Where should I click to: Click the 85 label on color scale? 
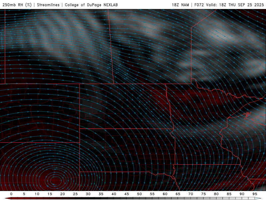click(x=229, y=194)
